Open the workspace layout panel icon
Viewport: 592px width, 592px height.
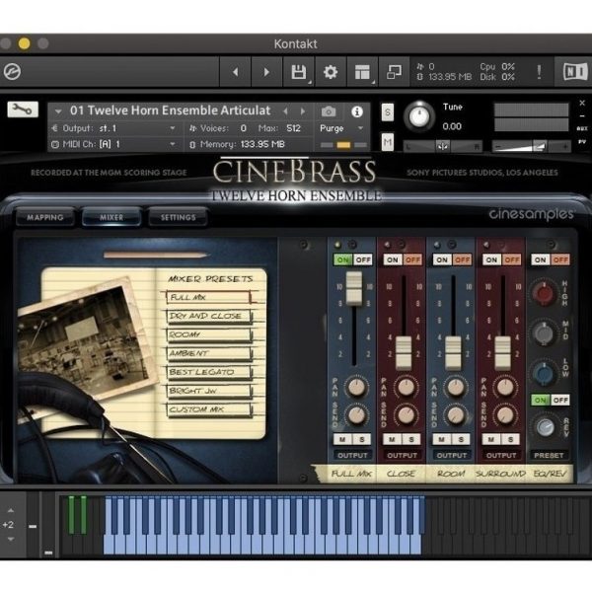pos(362,72)
